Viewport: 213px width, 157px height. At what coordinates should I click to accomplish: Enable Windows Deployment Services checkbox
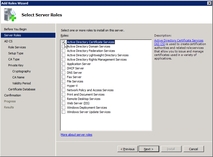click(x=63, y=107)
